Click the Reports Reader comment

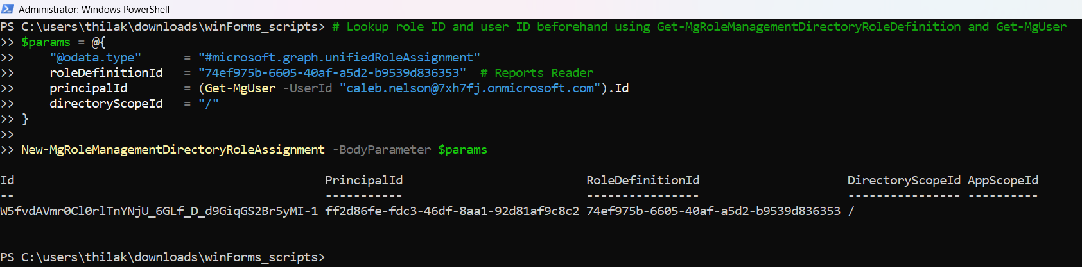(537, 72)
